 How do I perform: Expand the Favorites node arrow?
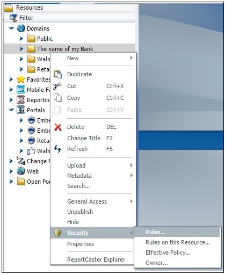coord(11,80)
